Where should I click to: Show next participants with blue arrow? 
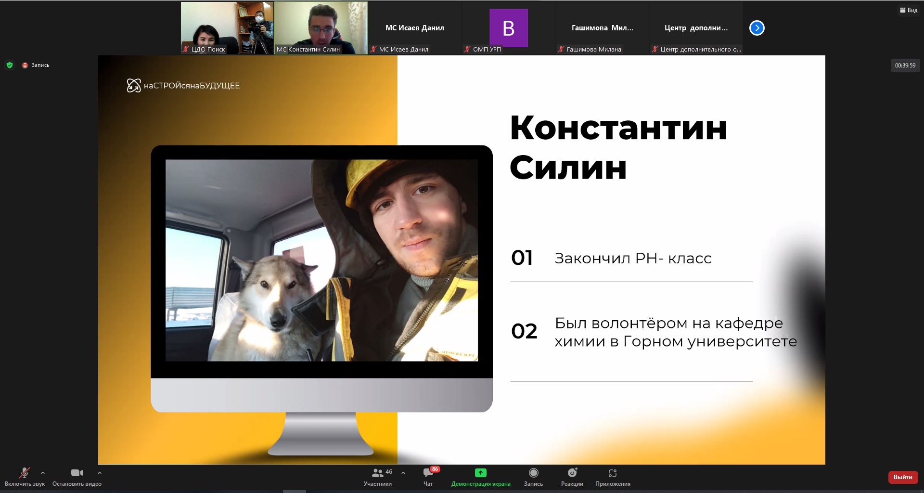(757, 28)
